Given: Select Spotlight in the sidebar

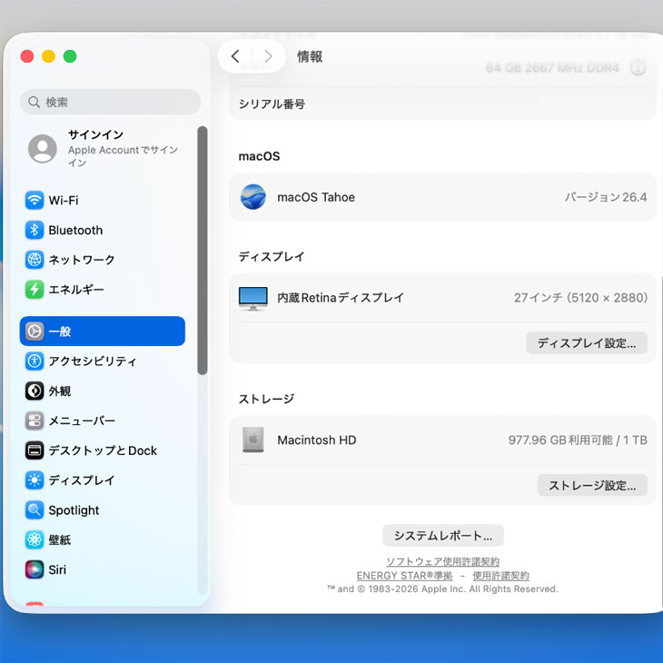Looking at the screenshot, I should point(74,510).
